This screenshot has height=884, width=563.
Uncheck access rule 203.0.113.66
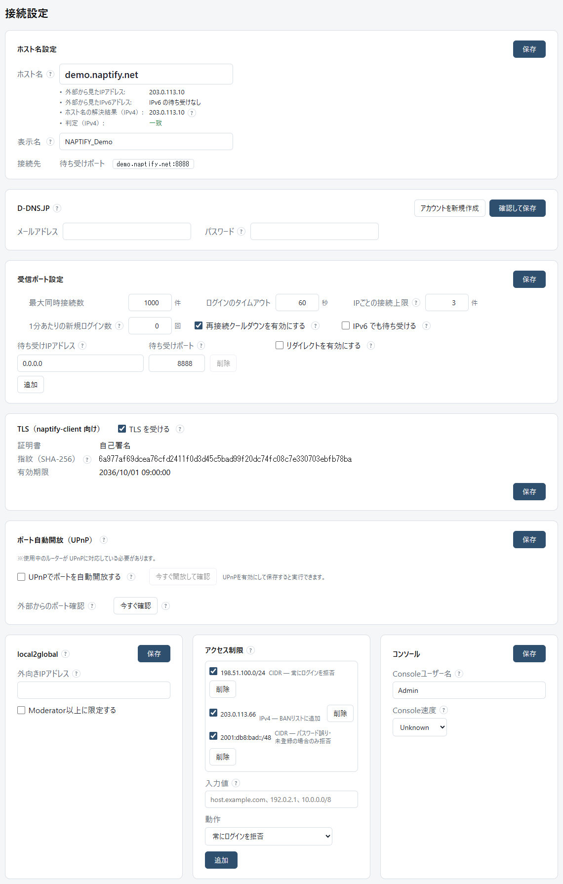pos(213,713)
